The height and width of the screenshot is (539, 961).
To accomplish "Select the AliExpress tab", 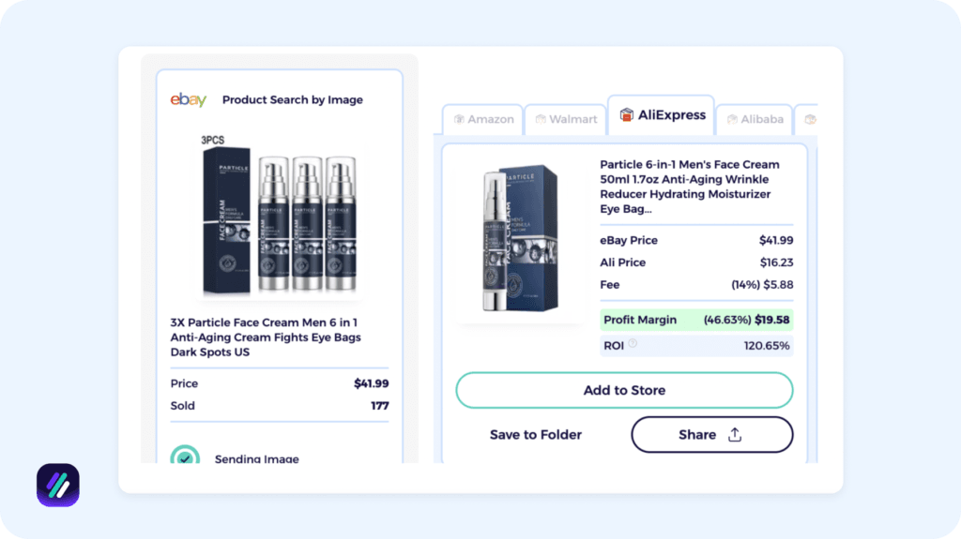I will point(662,115).
